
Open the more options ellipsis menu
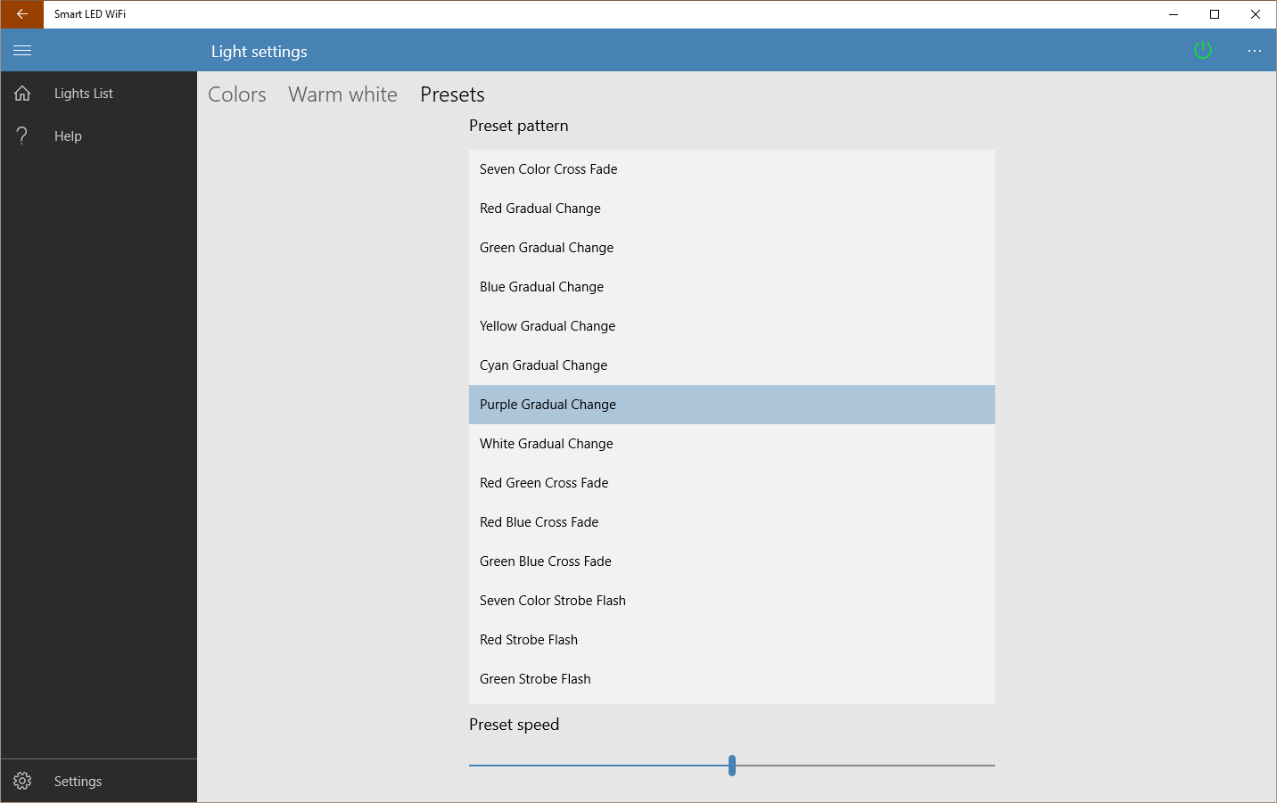1255,51
